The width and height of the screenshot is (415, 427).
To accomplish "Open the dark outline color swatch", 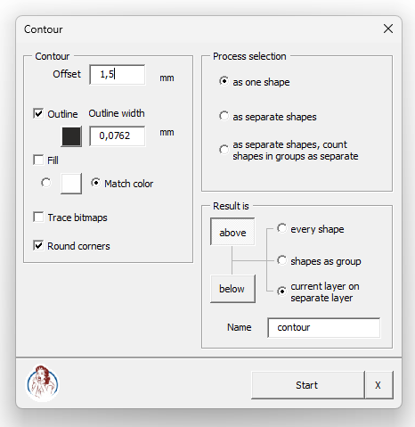I will pos(71,136).
